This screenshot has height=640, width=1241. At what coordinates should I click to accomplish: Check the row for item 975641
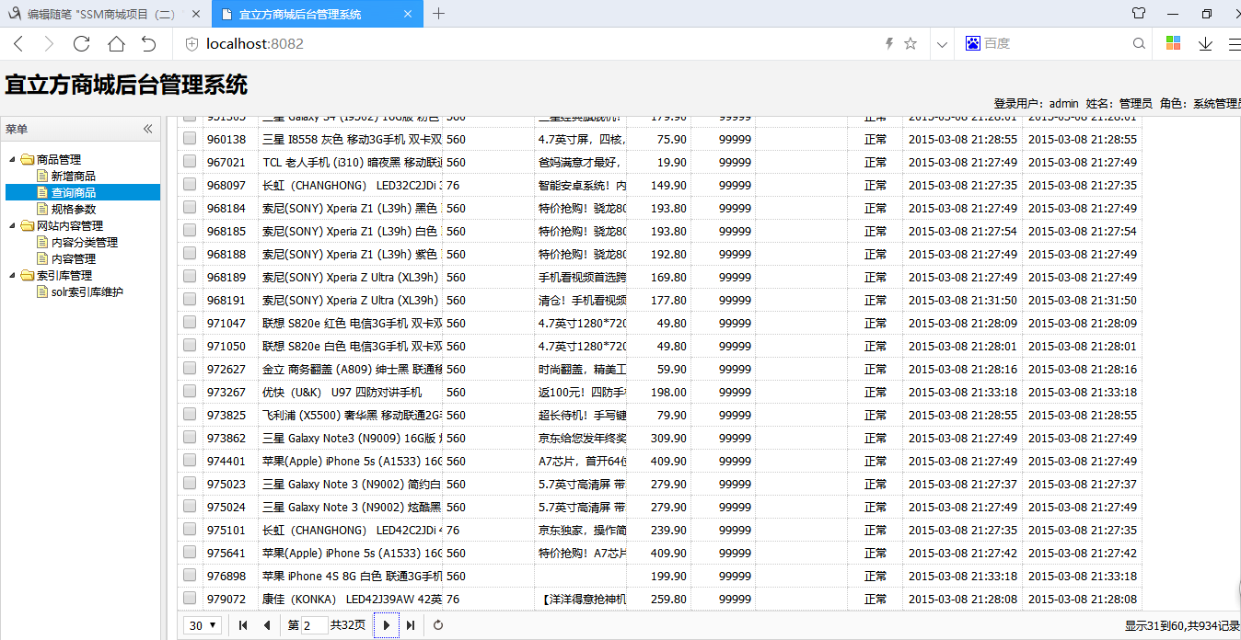190,552
